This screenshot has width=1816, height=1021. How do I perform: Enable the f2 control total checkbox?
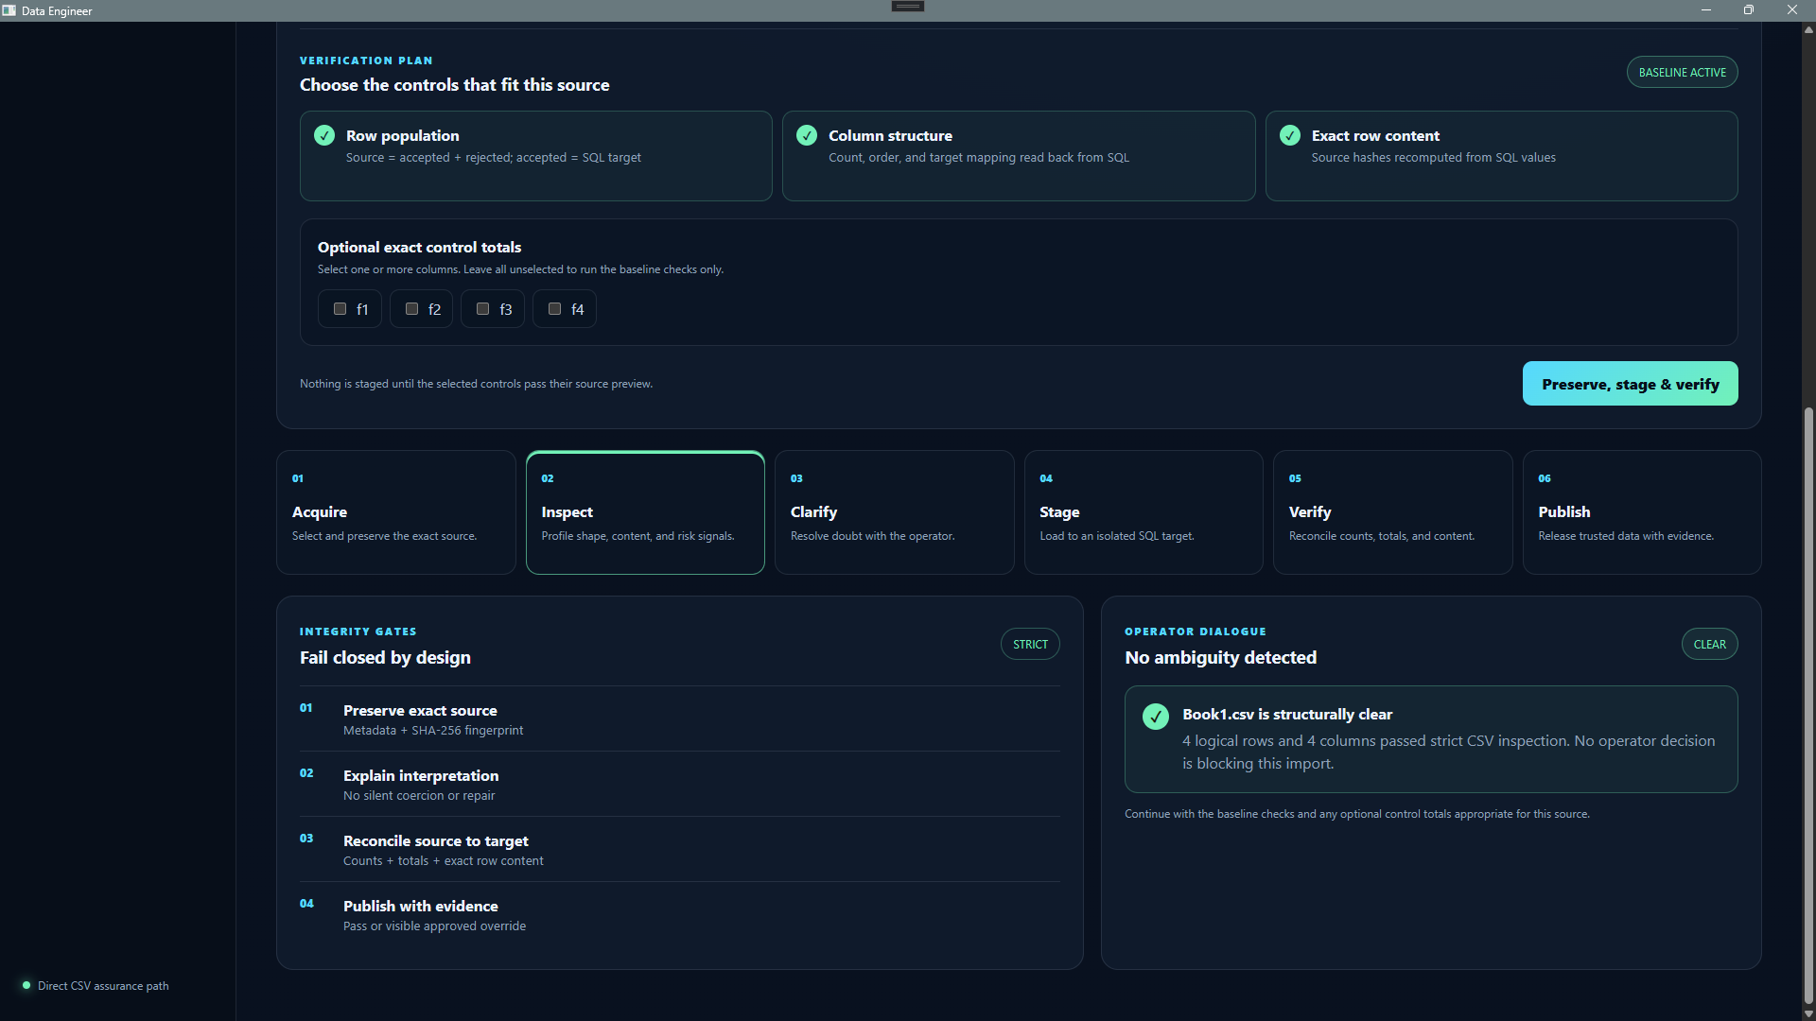411,309
